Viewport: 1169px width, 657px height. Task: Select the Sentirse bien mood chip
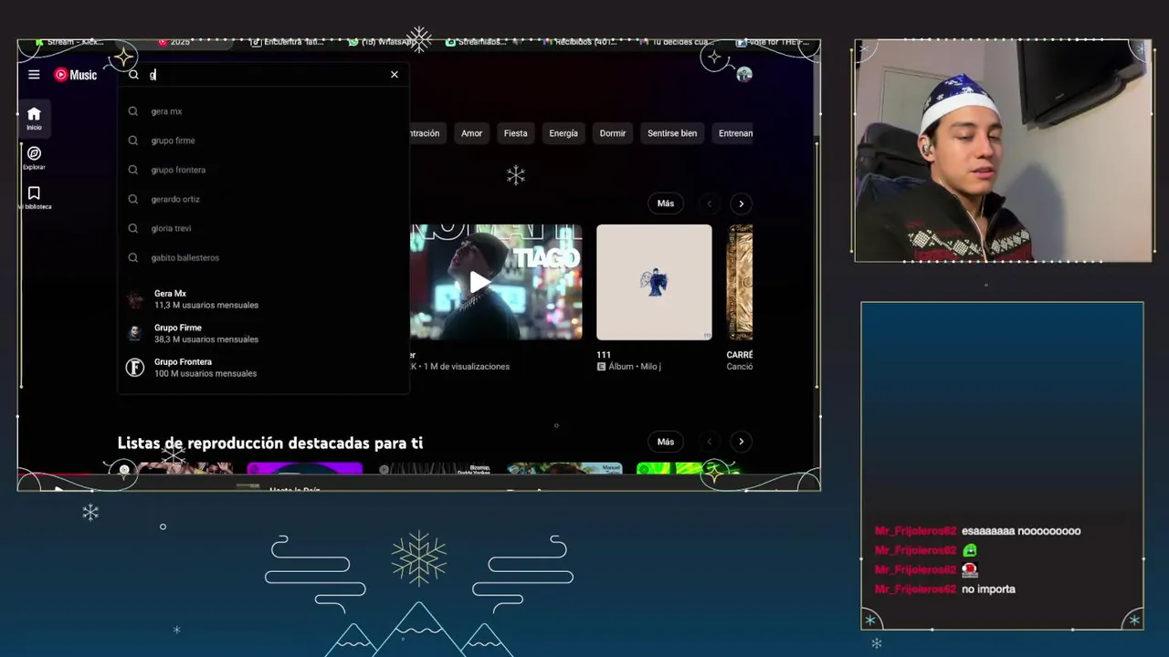pos(672,133)
